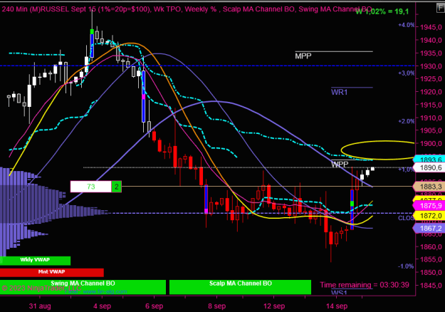Click the 12 sep date label
The image size is (445, 312).
274,306
